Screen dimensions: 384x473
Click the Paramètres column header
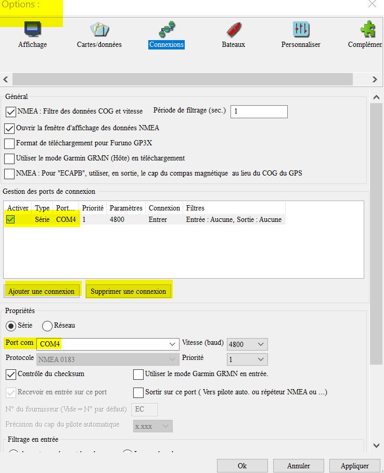coord(126,208)
